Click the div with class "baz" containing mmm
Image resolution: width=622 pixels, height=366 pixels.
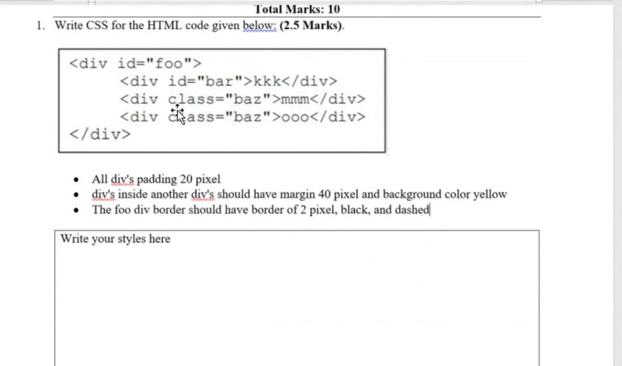click(243, 99)
